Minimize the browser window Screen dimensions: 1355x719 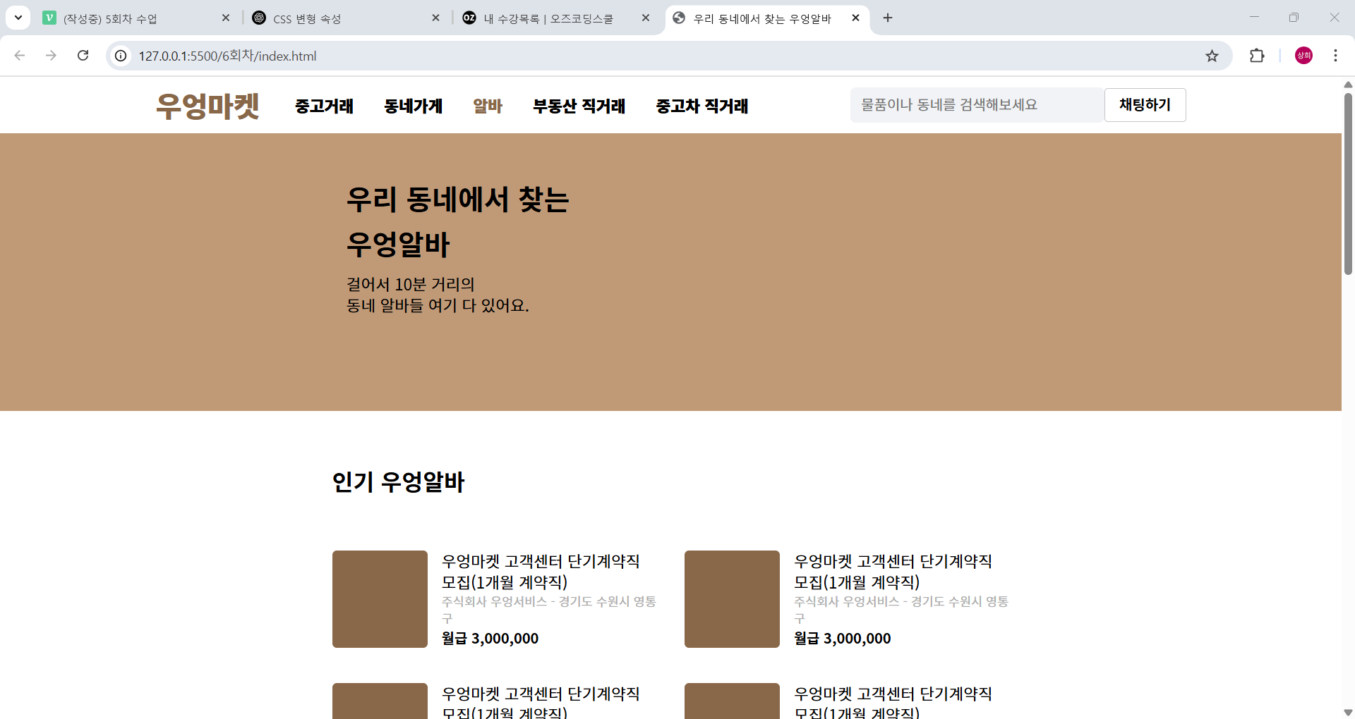[x=1254, y=18]
